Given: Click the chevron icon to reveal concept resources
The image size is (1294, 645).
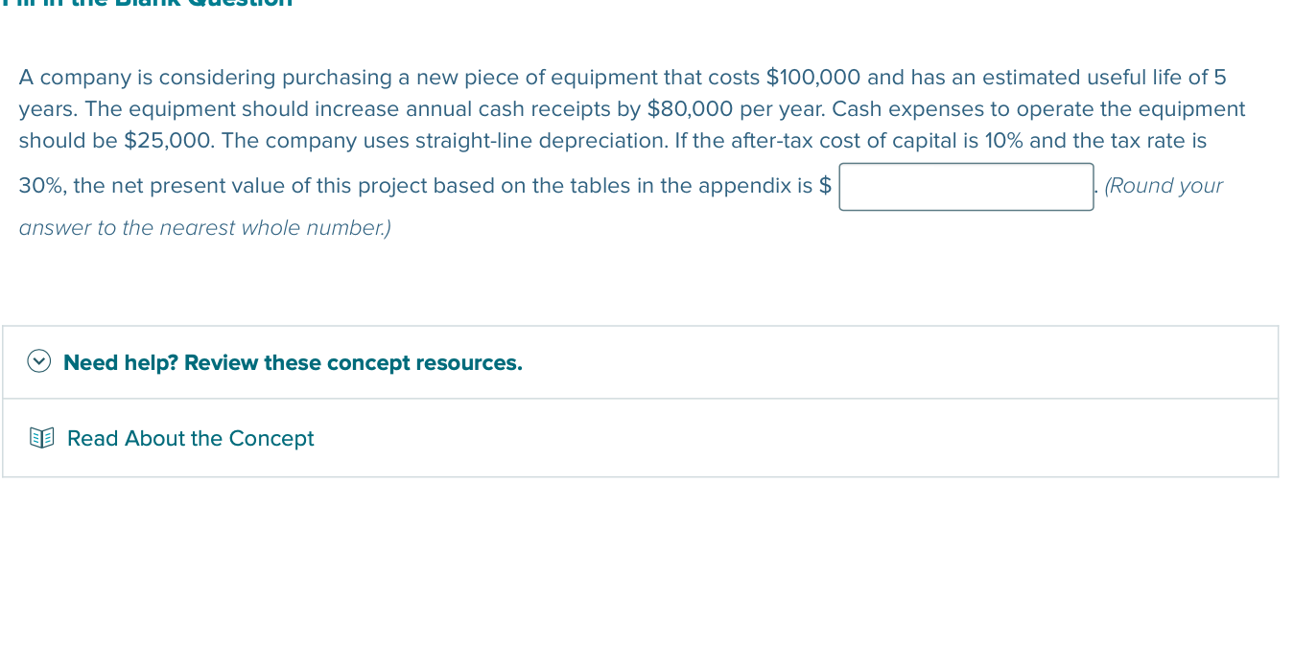Looking at the screenshot, I should (x=38, y=362).
